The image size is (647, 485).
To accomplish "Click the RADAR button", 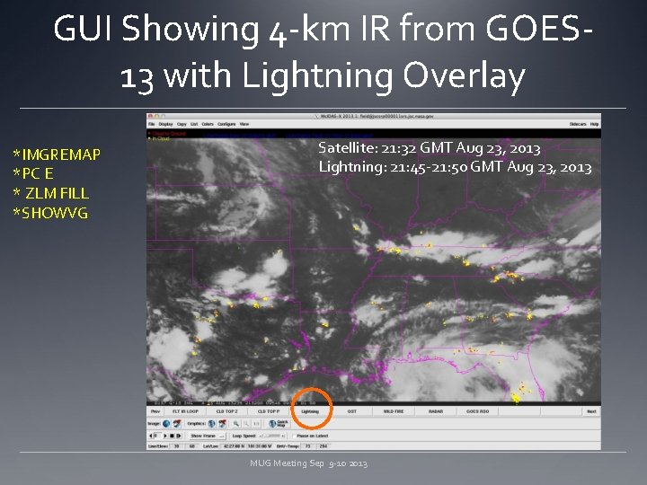I will [436, 411].
